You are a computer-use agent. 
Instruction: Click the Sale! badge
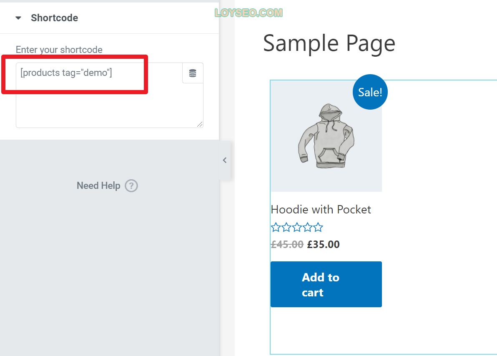point(370,92)
